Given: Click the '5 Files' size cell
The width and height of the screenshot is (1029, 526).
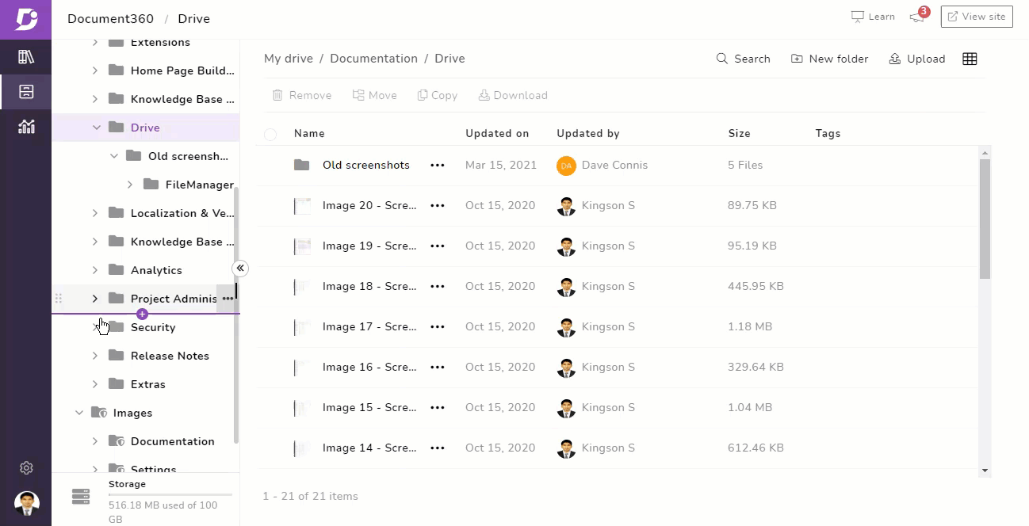Looking at the screenshot, I should pos(745,166).
